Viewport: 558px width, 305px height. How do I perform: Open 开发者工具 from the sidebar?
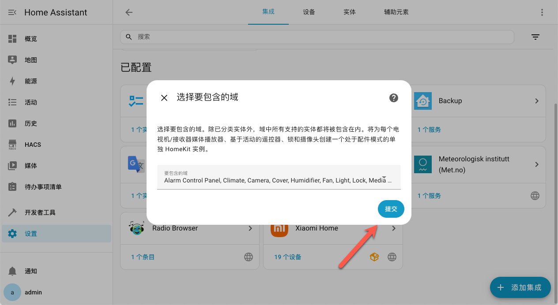[x=41, y=212]
